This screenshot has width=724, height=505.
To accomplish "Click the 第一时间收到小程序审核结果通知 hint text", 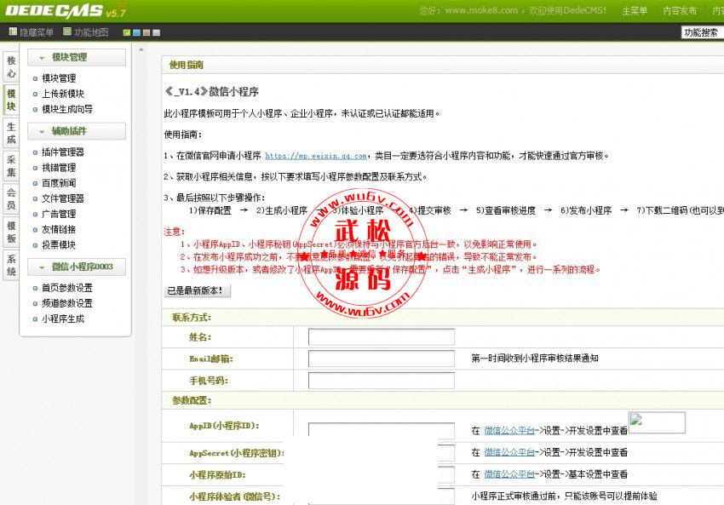I will click(535, 359).
